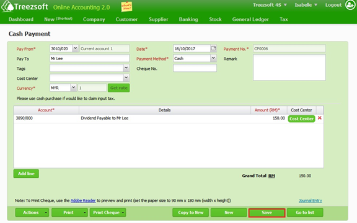
Task: Click the Date field 16/10/2017
Action: tap(192, 48)
